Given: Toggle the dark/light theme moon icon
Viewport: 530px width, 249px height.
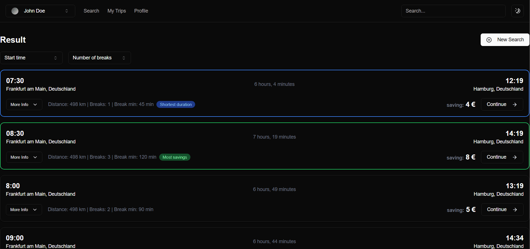Looking at the screenshot, I should click(x=517, y=11).
